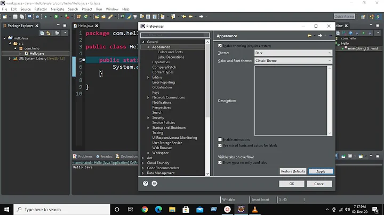Screen dimensions: 384x215
Task: Open the Color and Font theme dropdown
Action: pos(293,61)
